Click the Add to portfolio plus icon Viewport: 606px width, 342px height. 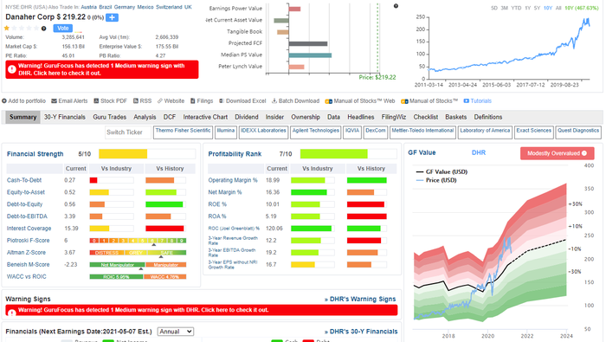4,100
